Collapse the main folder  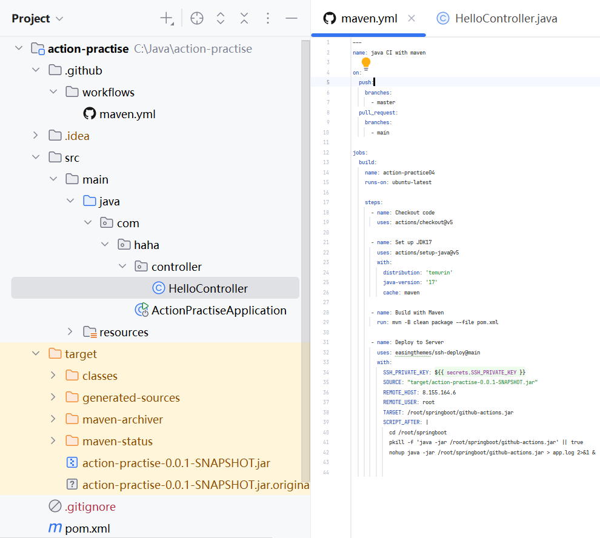pos(53,179)
